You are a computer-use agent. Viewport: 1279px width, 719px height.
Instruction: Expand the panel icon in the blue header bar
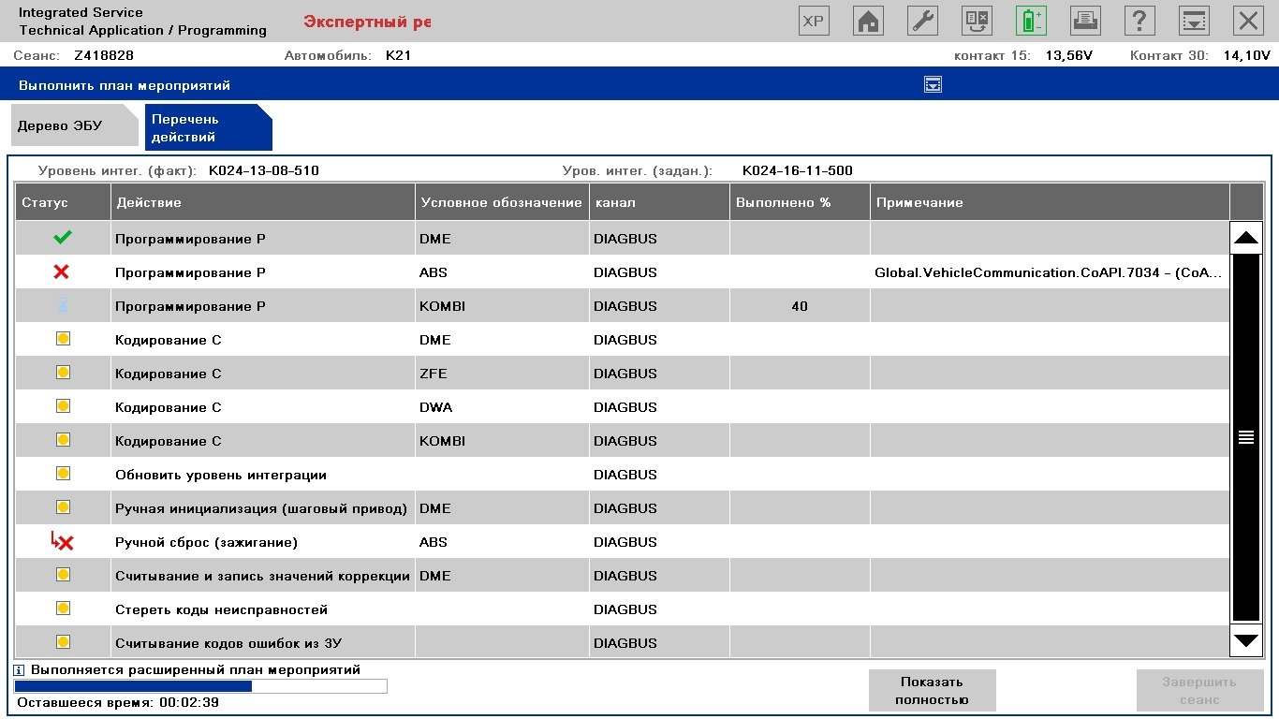click(933, 85)
